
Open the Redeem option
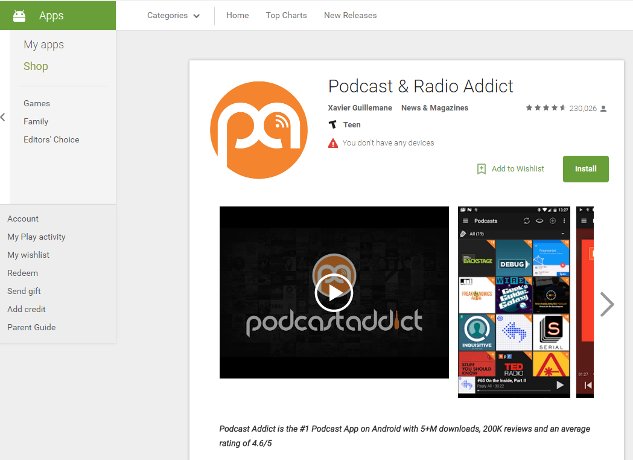pos(22,273)
